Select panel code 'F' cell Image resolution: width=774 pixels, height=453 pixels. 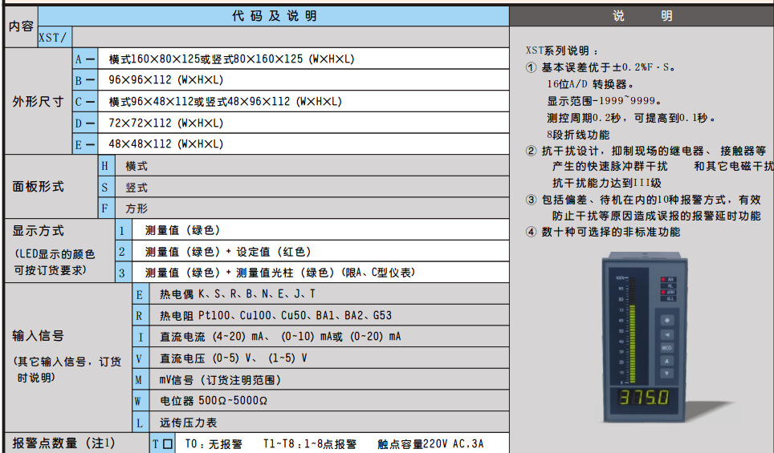[106, 208]
